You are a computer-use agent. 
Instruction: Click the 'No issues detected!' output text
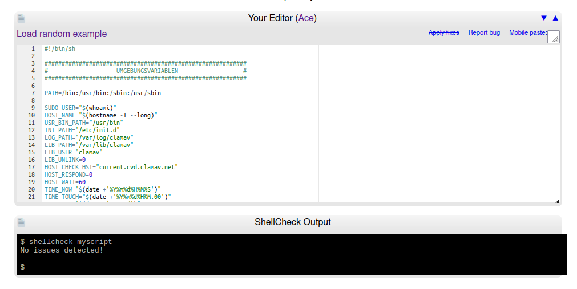click(62, 250)
